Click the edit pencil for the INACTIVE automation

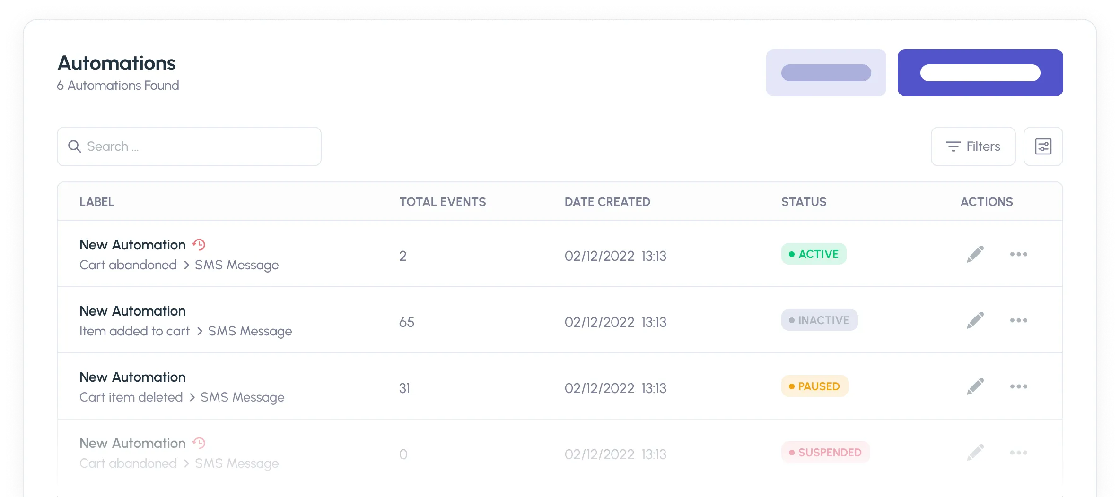point(975,320)
